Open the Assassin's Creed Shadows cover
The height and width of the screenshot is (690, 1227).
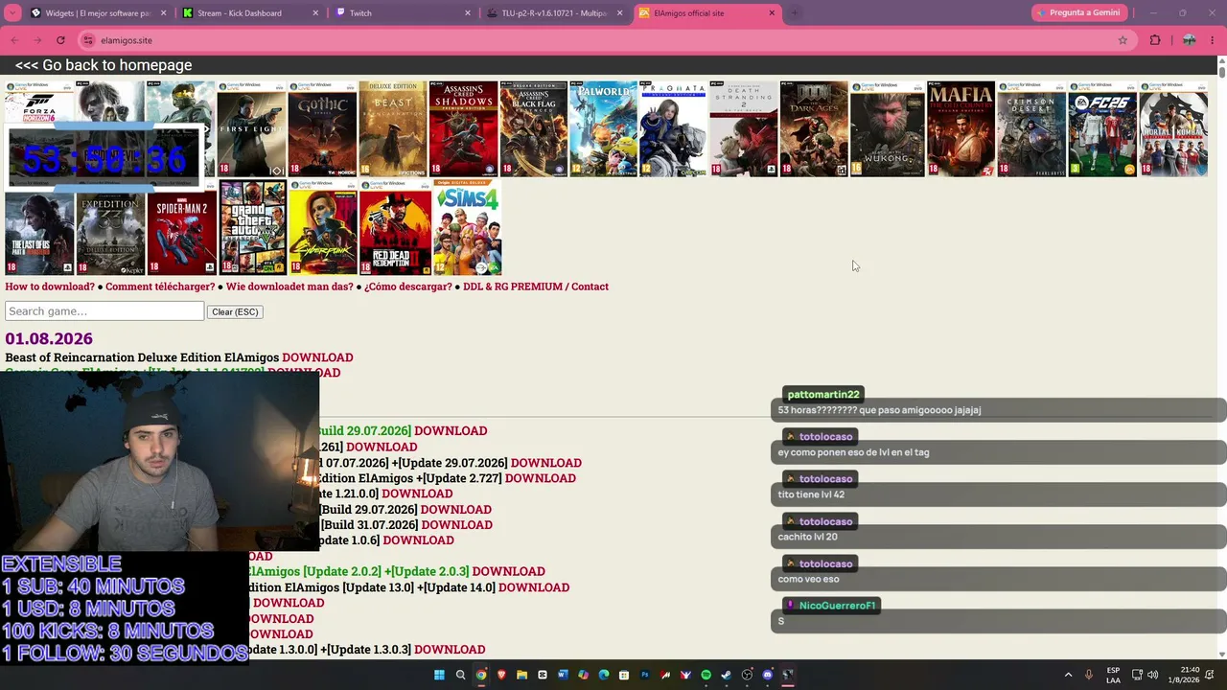tap(463, 129)
